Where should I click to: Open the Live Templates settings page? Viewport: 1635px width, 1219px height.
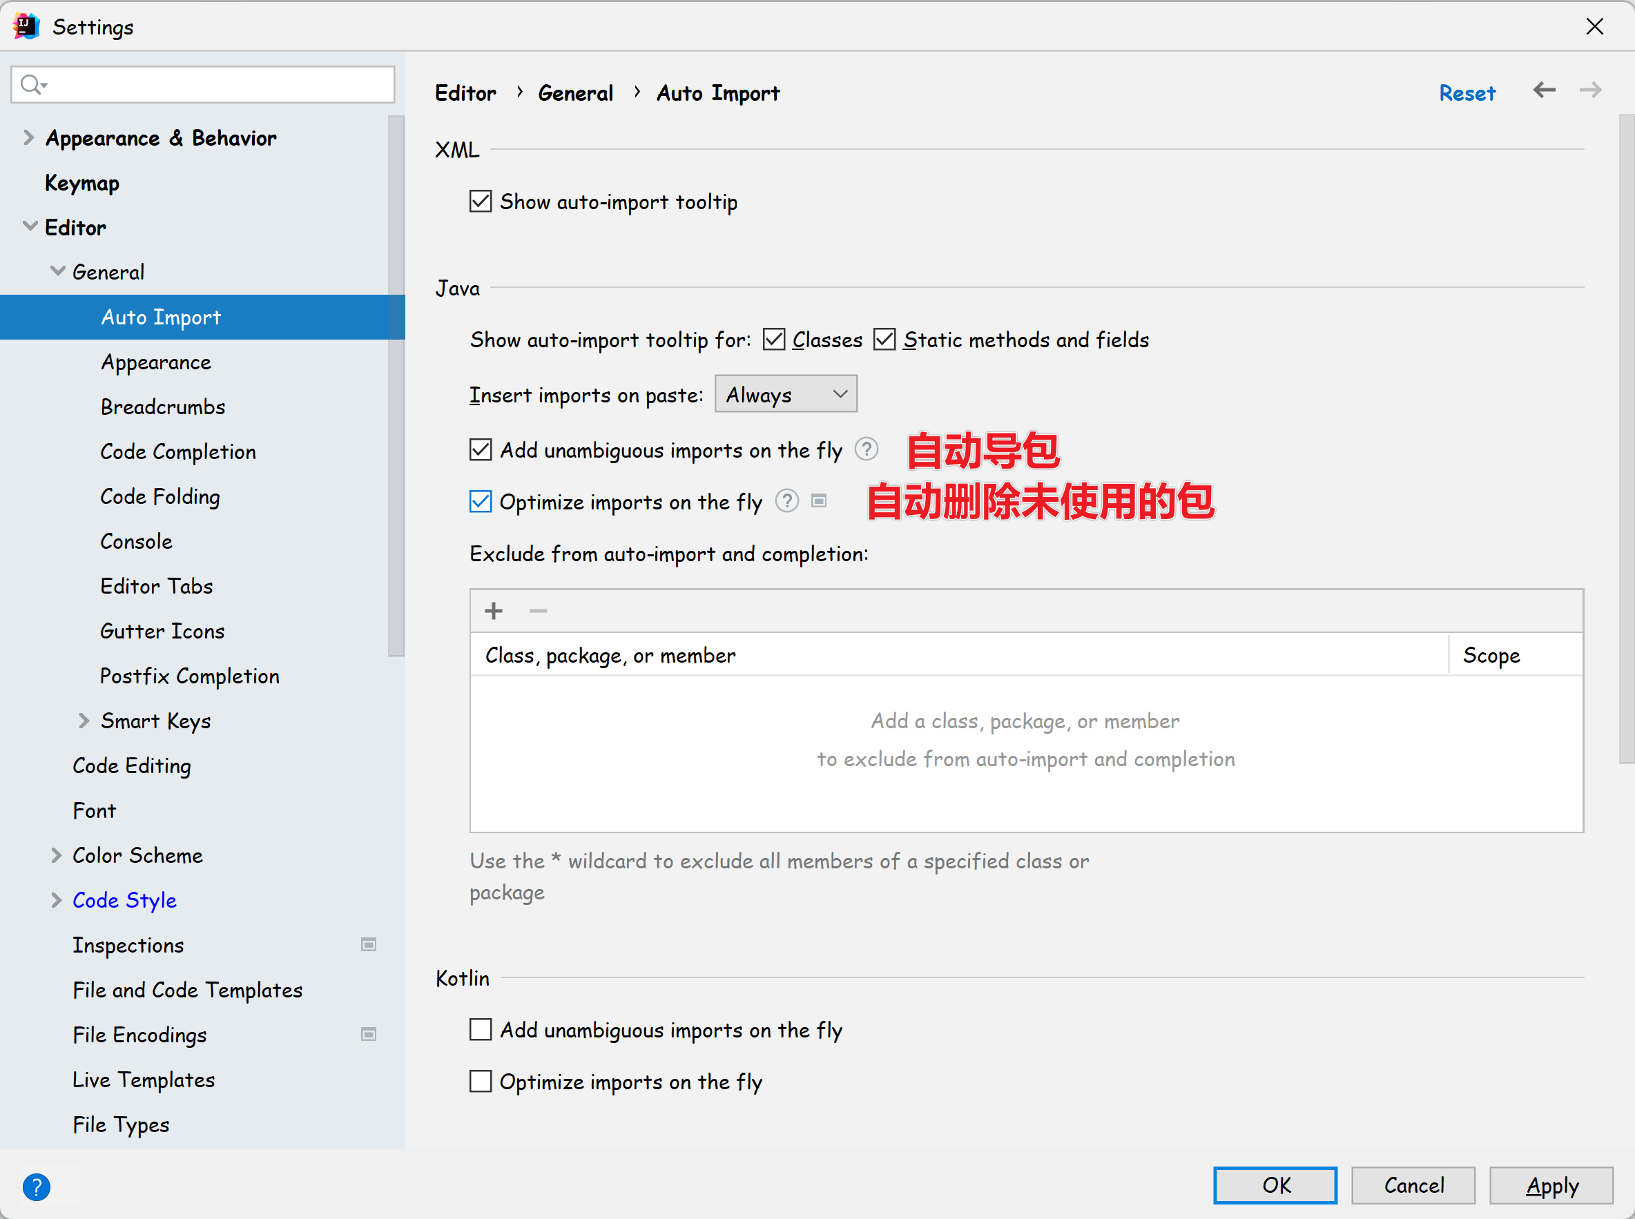click(x=143, y=1080)
